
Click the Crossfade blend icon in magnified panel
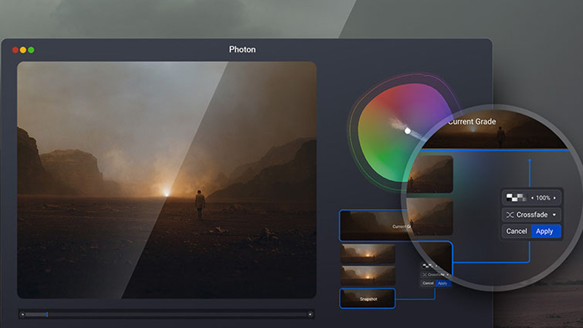click(x=509, y=215)
